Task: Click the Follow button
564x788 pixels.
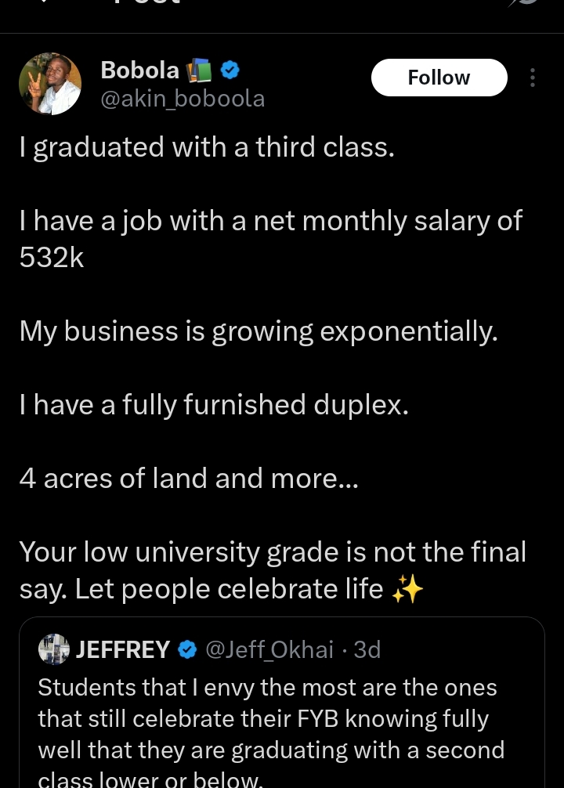Action: coord(439,78)
